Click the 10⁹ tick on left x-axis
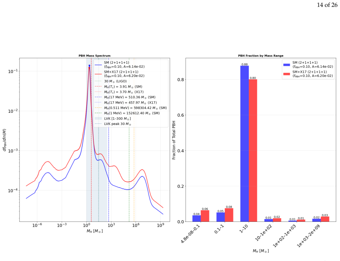This screenshot has height=261, width=340. [x=160, y=225]
